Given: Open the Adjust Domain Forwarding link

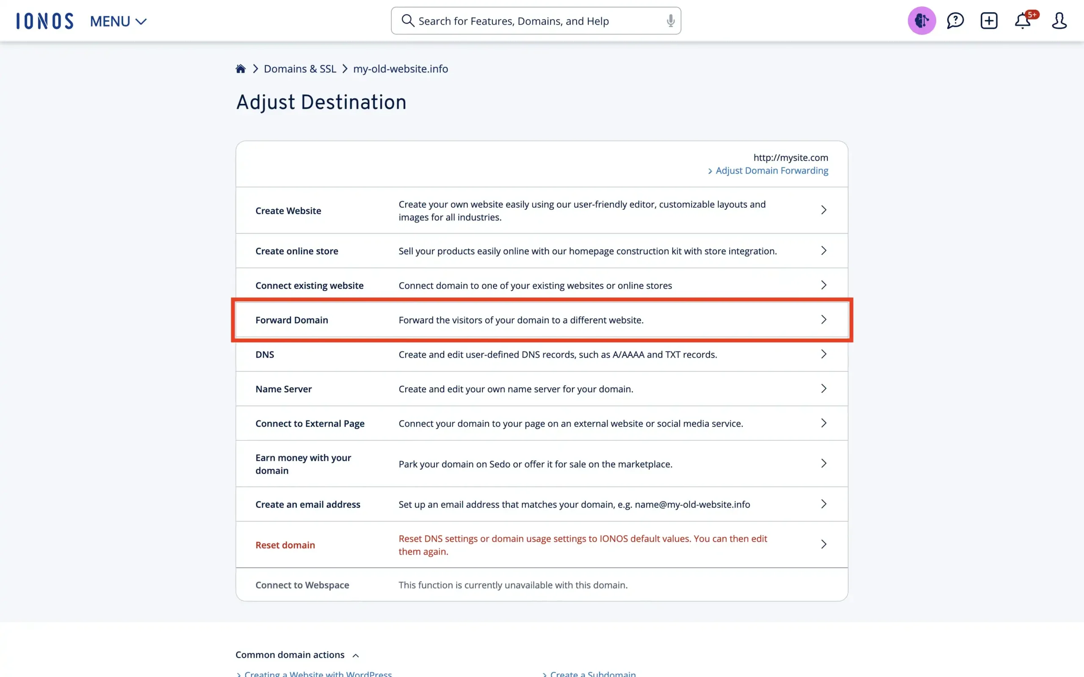Looking at the screenshot, I should point(771,171).
